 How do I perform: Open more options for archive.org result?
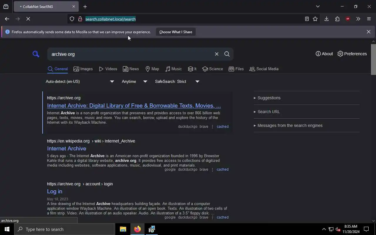[212, 127]
